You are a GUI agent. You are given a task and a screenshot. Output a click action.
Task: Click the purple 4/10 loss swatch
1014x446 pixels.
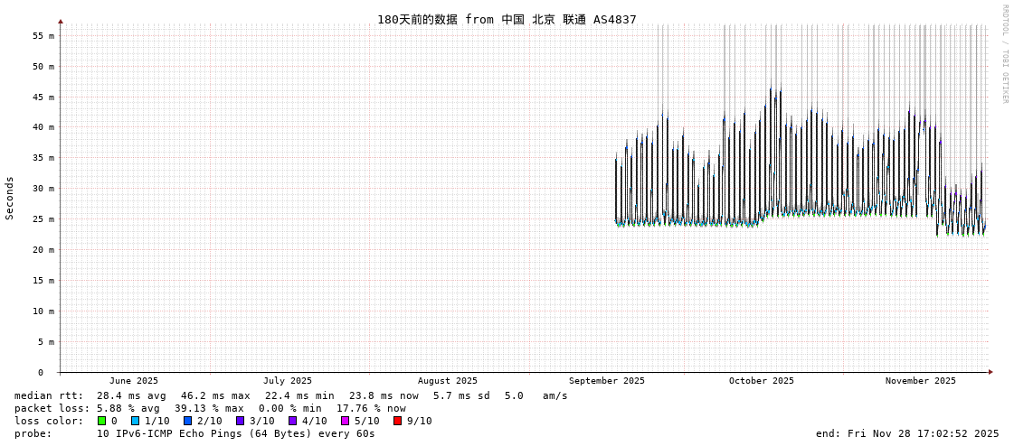click(292, 421)
